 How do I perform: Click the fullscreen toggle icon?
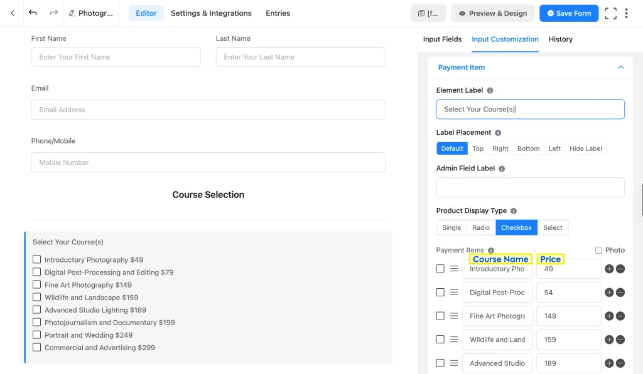pyautogui.click(x=610, y=14)
